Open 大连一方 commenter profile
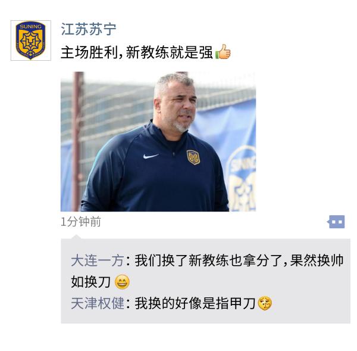The height and width of the screenshot is (351, 357). click(98, 260)
